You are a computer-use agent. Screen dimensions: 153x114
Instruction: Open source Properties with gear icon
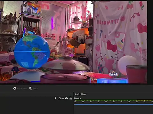20,88
